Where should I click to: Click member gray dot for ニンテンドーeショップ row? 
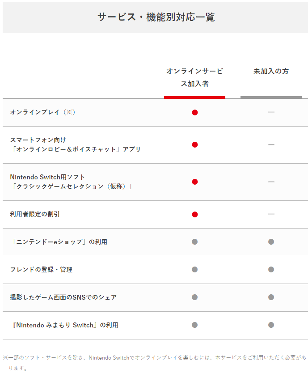click(195, 242)
